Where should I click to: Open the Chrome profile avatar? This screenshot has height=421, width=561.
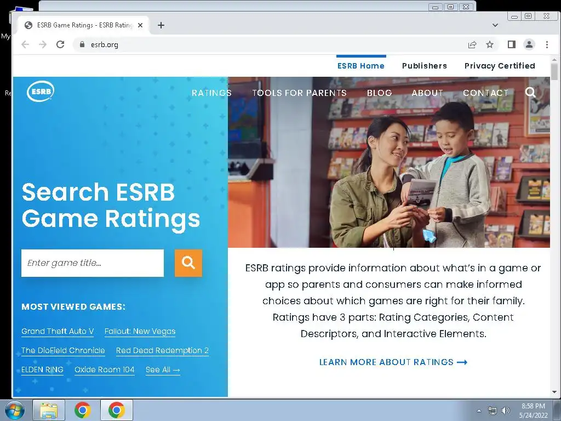coord(529,44)
